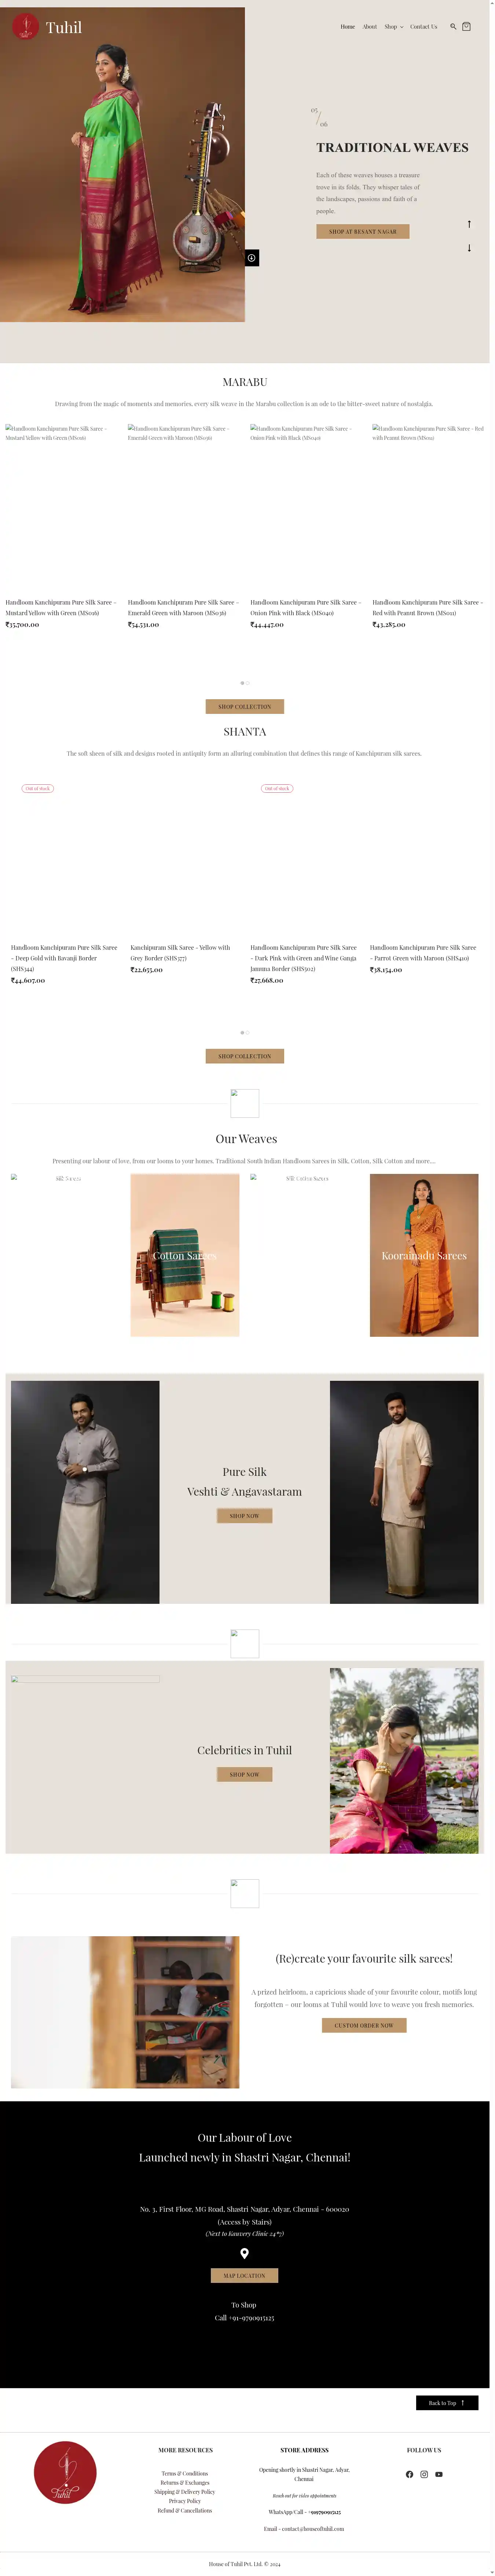The width and height of the screenshot is (495, 2576).
Task: Click the black circular target icon on hero image
Action: (252, 258)
